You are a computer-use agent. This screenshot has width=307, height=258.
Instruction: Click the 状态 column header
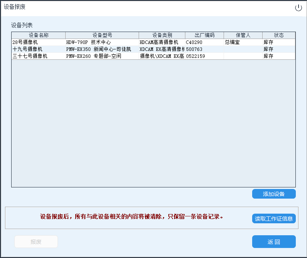click(x=279, y=35)
